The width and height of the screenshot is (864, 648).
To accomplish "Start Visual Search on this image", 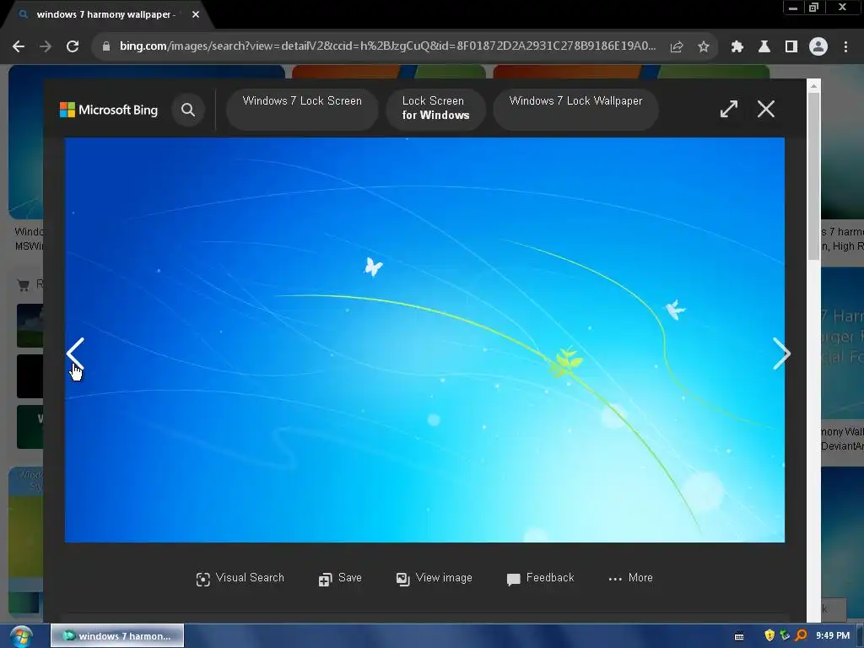I will click(240, 578).
